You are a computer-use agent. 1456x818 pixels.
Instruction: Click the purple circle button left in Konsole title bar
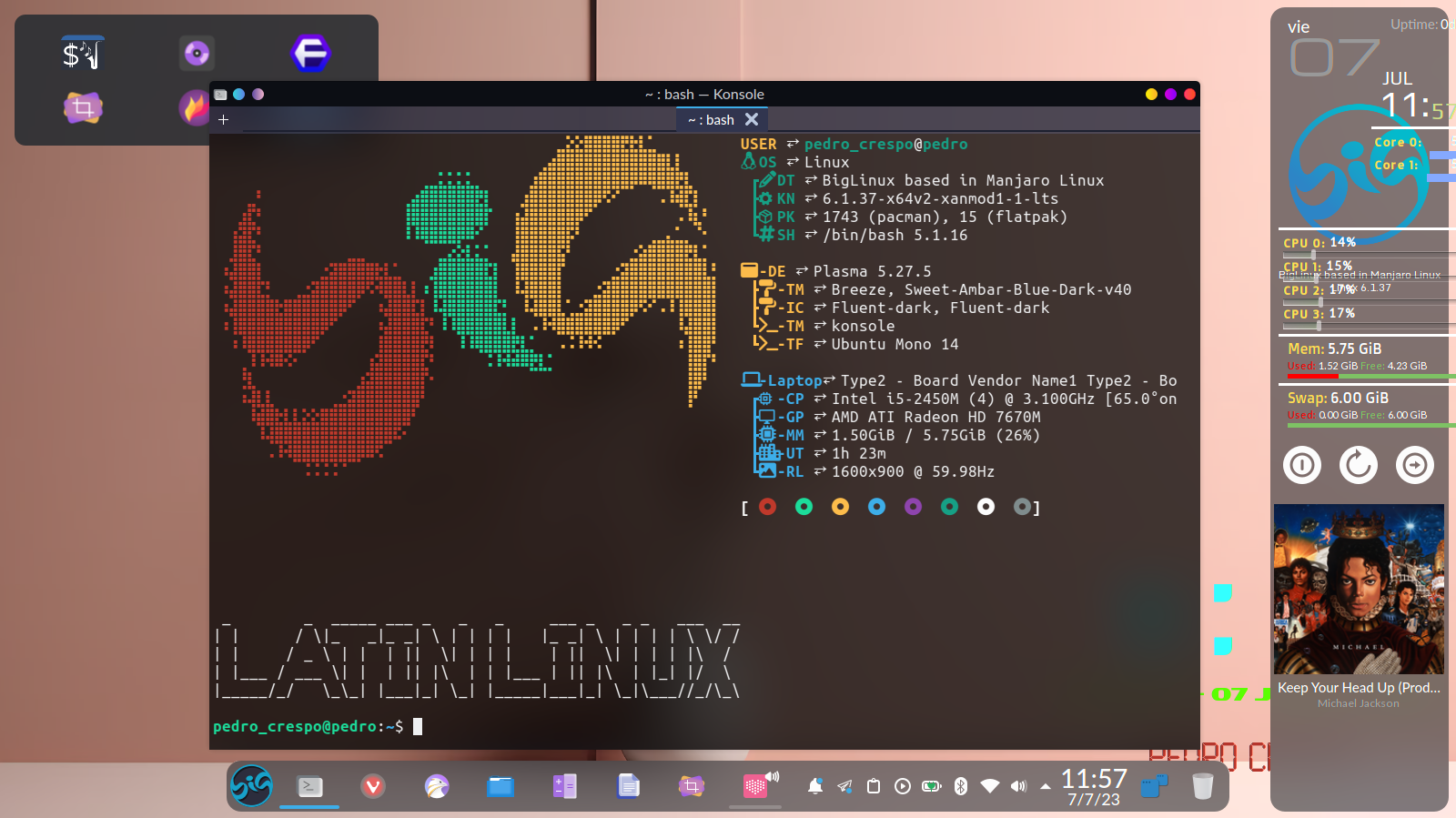click(258, 94)
